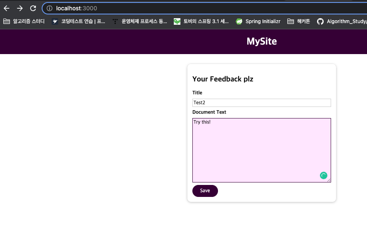Focus the Document Text textarea
The height and width of the screenshot is (251, 367).
click(x=262, y=150)
